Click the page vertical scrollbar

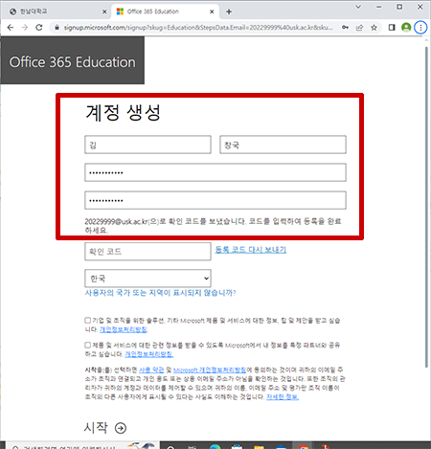tap(426, 208)
